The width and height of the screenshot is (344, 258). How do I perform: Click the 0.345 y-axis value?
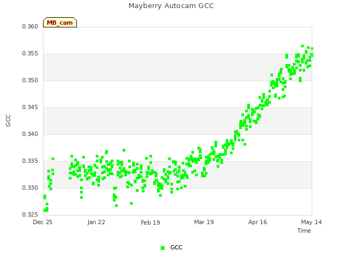coord(30,107)
